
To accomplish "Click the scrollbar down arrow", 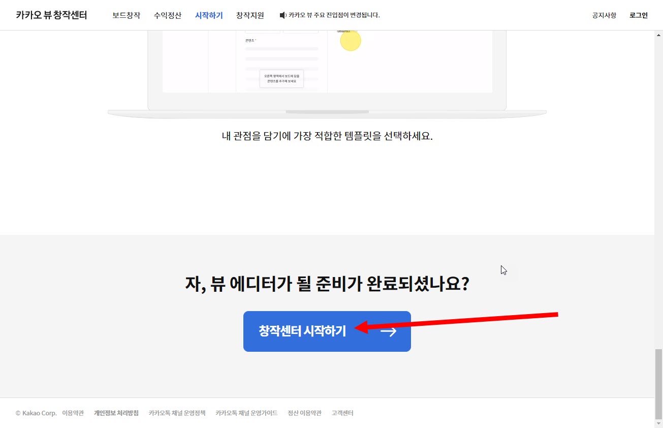I will 658,423.
